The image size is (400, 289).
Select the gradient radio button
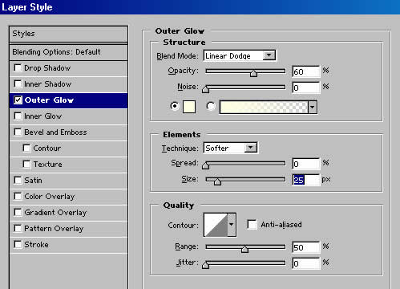coord(211,106)
